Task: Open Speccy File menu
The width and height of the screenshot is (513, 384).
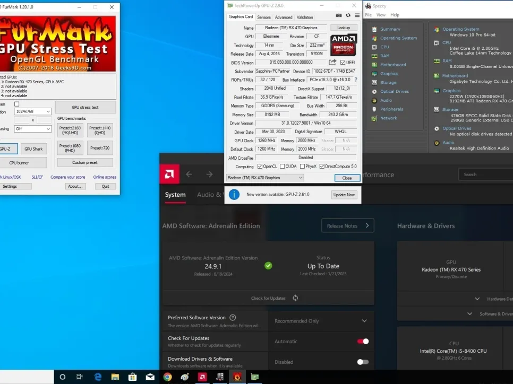Action: pyautogui.click(x=368, y=15)
